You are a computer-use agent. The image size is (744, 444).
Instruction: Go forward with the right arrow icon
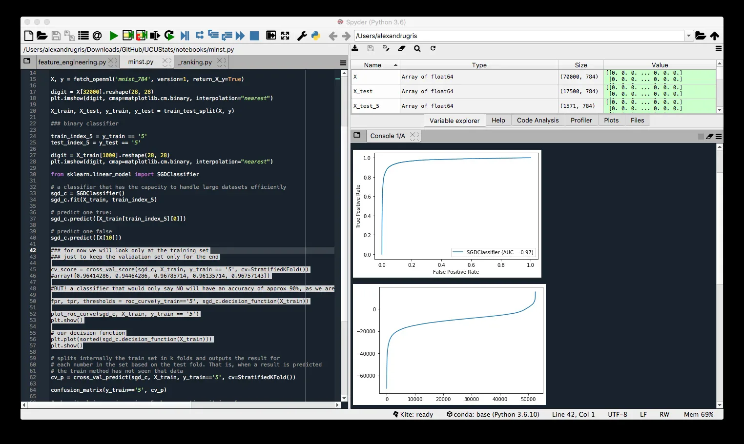click(346, 36)
